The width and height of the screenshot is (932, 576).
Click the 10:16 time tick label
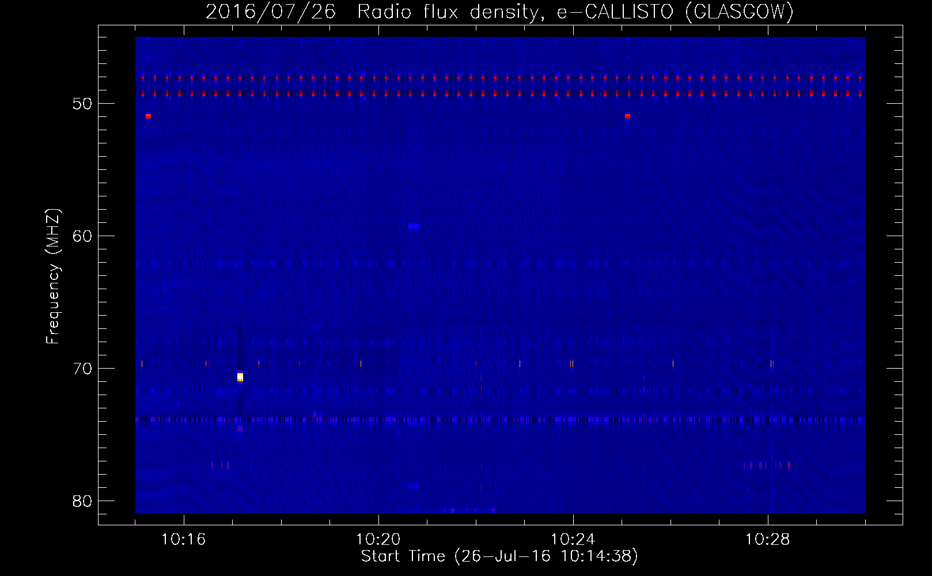click(x=183, y=540)
